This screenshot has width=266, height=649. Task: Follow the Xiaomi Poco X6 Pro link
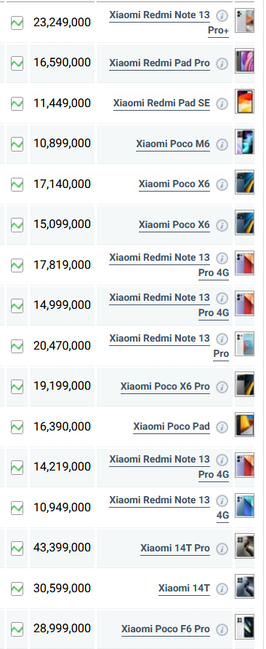(165, 386)
